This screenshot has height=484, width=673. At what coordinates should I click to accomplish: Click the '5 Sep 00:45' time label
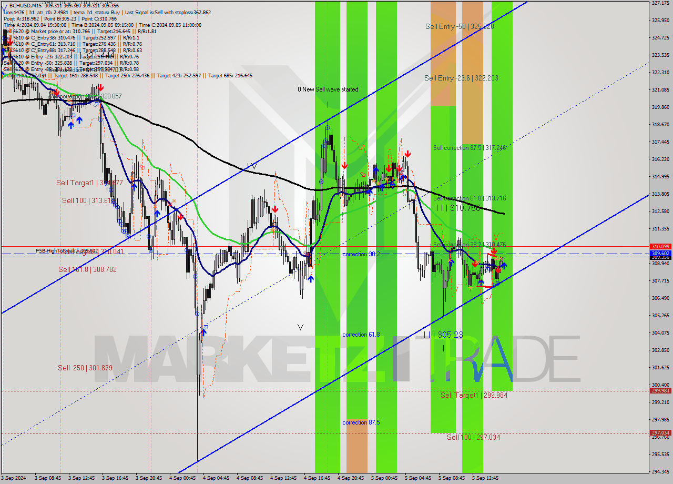(x=385, y=478)
